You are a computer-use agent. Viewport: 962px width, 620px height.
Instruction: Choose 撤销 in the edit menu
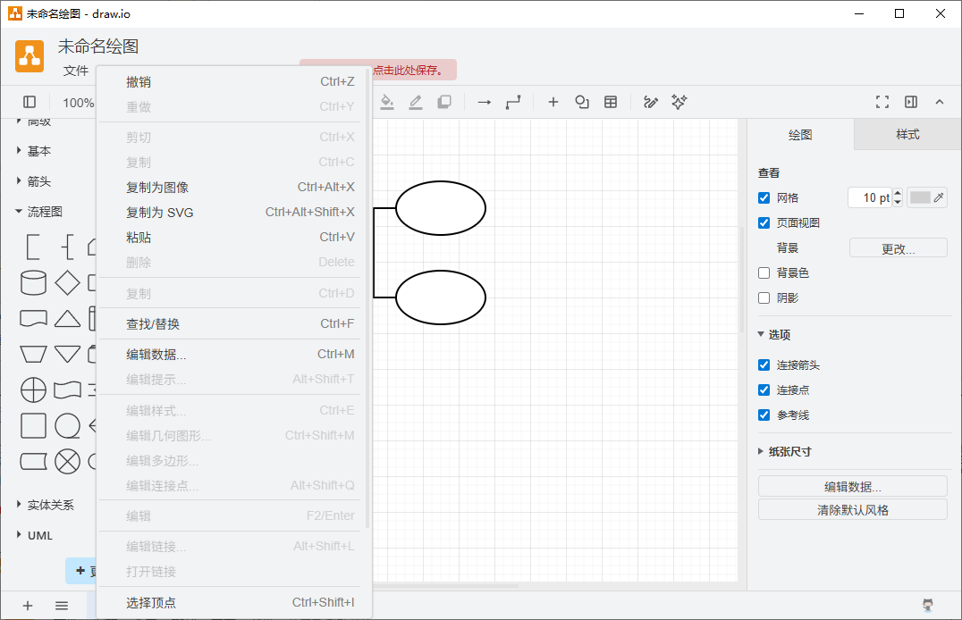point(233,81)
